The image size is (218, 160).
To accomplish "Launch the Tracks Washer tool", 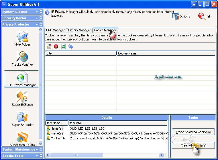I will click(22, 56).
